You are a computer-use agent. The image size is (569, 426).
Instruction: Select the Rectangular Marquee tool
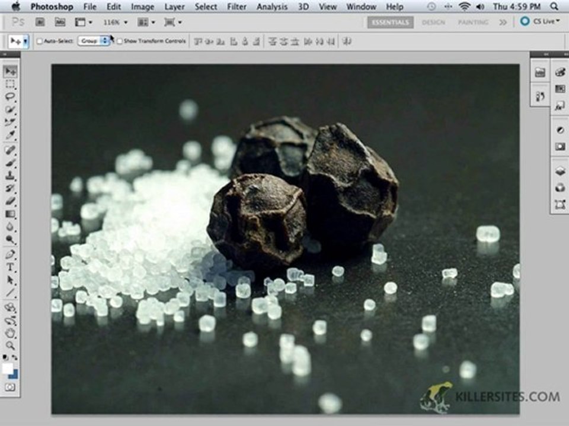pos(10,85)
